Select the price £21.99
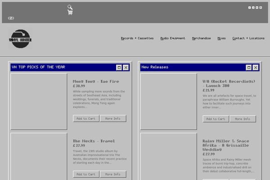The image size is (270, 180). (208, 90)
